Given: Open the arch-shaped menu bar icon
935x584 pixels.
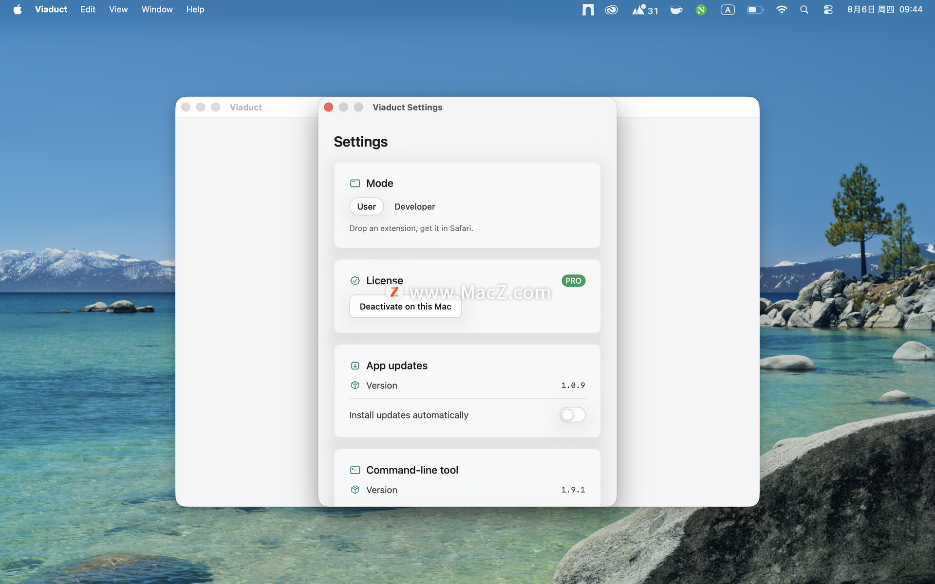Looking at the screenshot, I should tap(588, 10).
